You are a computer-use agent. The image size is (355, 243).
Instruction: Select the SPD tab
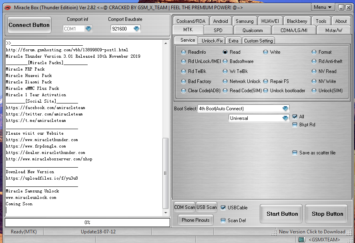pyautogui.click(x=218, y=30)
